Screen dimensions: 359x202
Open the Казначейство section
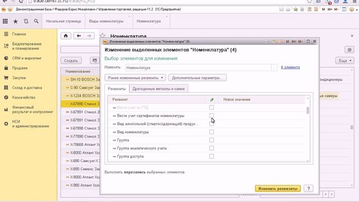pyautogui.click(x=24, y=97)
